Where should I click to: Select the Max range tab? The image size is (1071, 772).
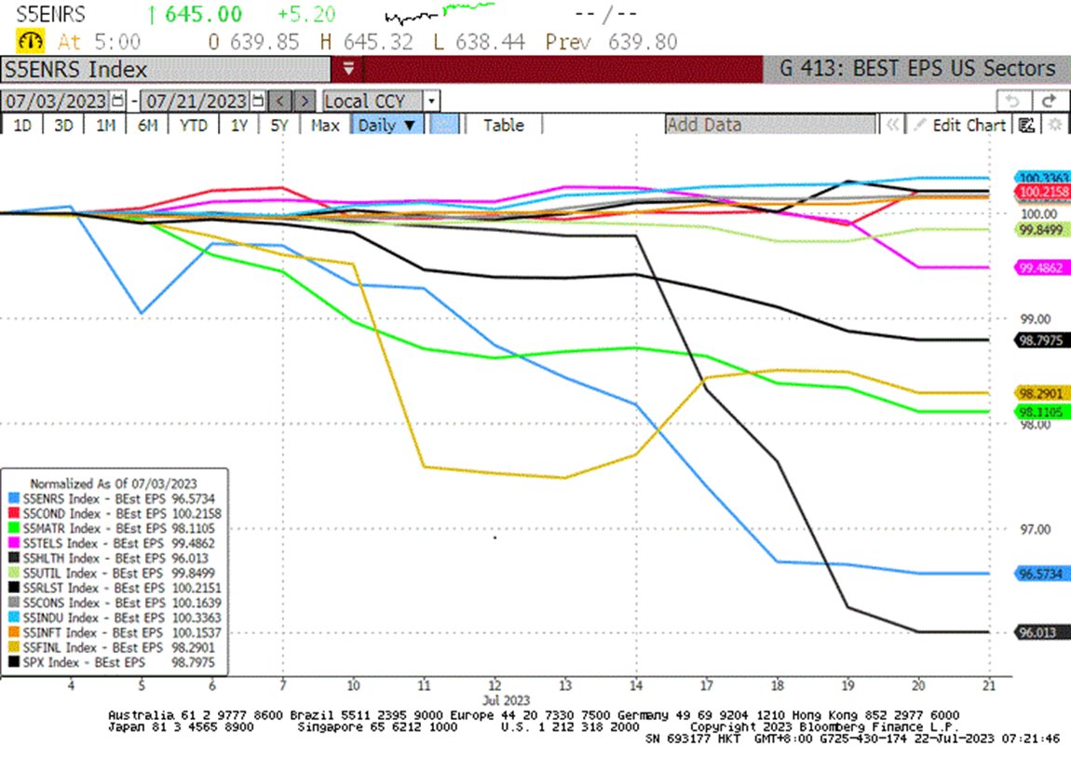(325, 125)
